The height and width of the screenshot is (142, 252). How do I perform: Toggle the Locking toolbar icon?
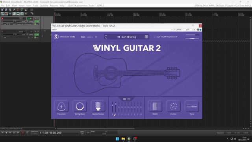point(26,14)
